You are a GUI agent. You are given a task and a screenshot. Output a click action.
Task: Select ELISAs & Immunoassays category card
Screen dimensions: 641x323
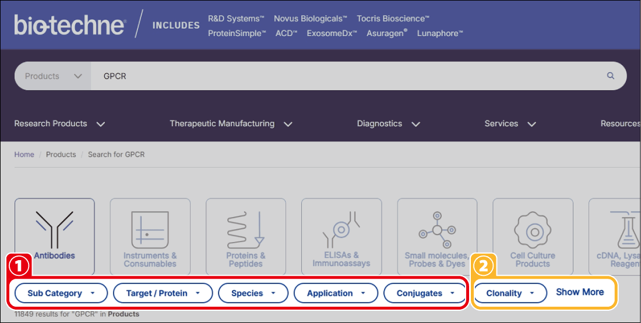point(341,236)
